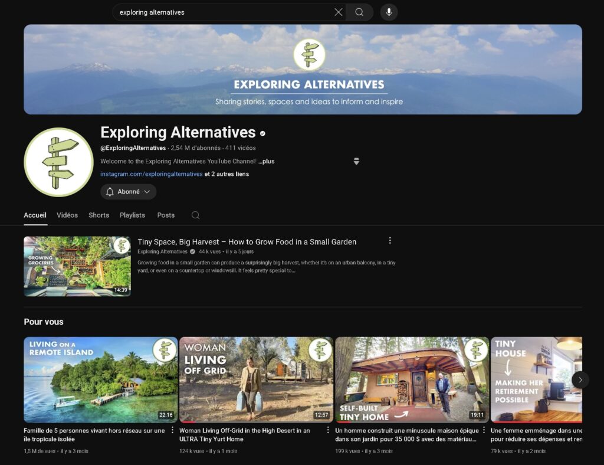
Task: Click the bell icon in the Abonné button
Action: tap(110, 191)
